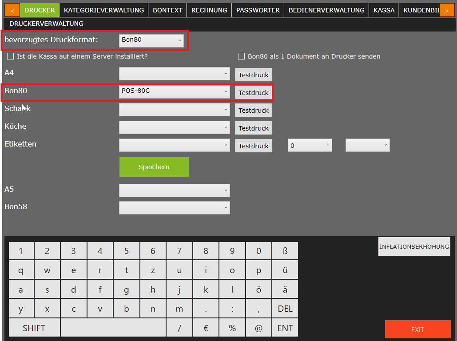Expand the Bon80 printer dropdown showing POS-80C
Image resolution: width=457 pixels, height=341 pixels.
click(x=174, y=91)
